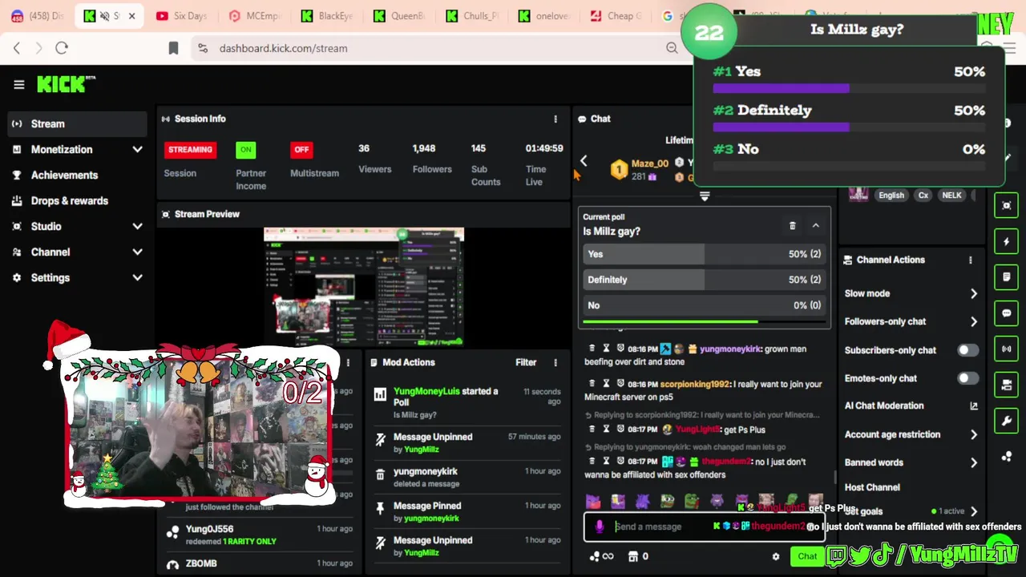Open Banned words chevron
The width and height of the screenshot is (1026, 577).
click(x=974, y=462)
